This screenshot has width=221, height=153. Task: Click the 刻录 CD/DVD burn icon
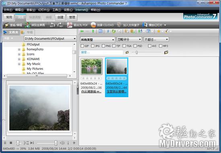coord(93,25)
